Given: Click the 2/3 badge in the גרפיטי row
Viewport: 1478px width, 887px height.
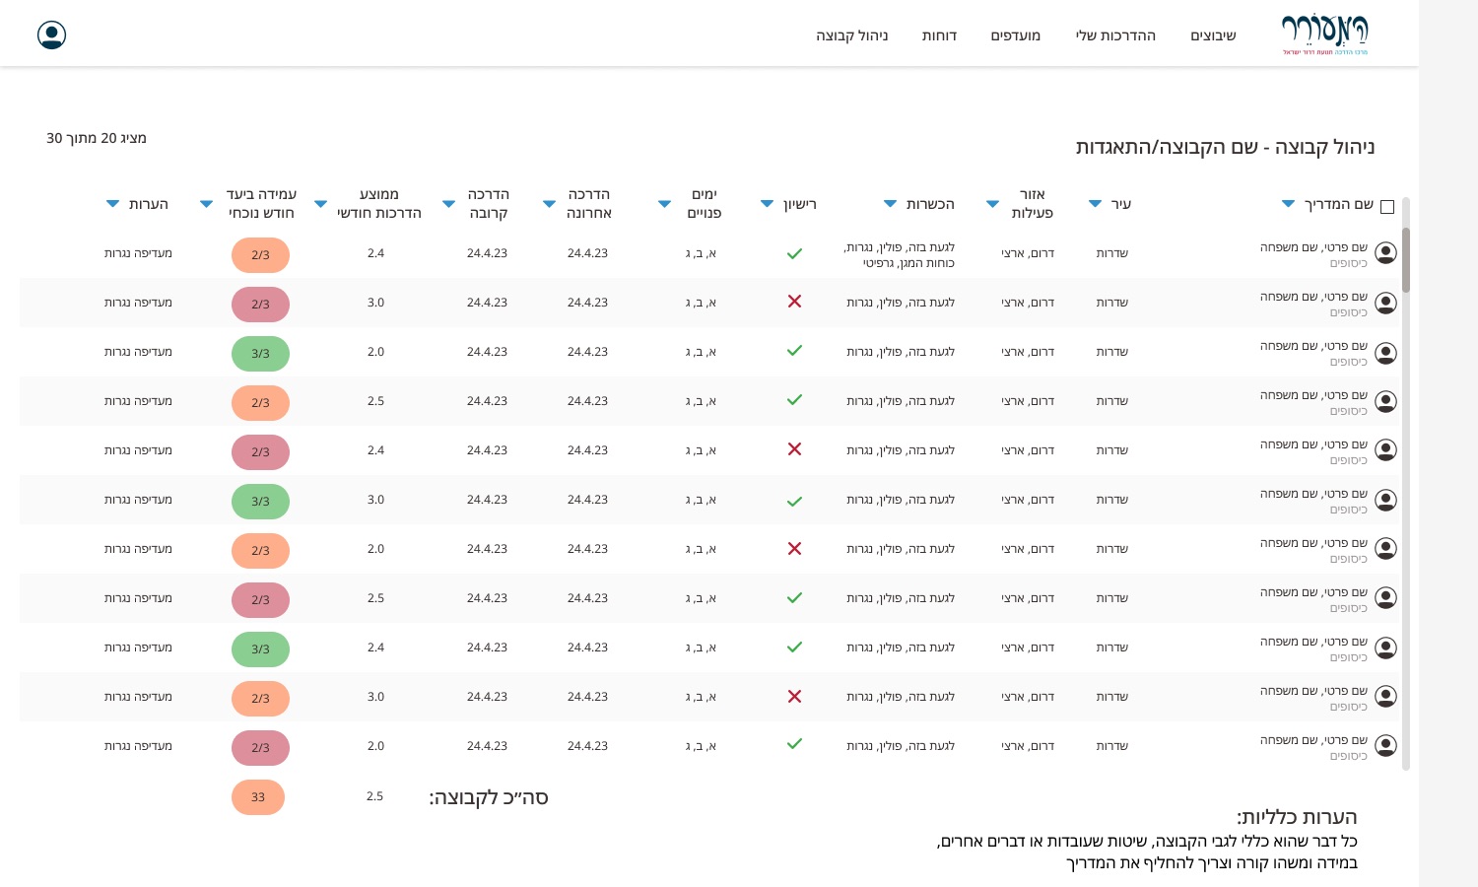Looking at the screenshot, I should 260,255.
